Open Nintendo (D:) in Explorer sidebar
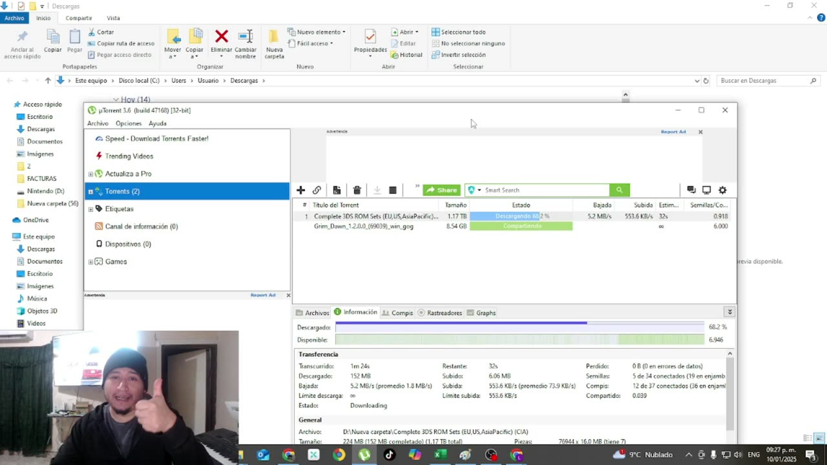 coord(45,191)
